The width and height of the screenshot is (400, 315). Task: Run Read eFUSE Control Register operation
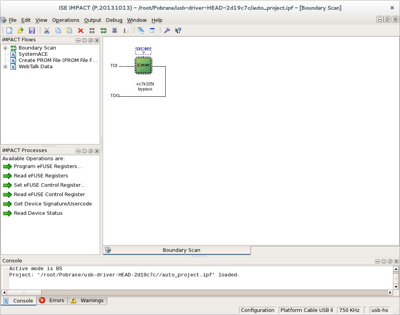tap(49, 195)
